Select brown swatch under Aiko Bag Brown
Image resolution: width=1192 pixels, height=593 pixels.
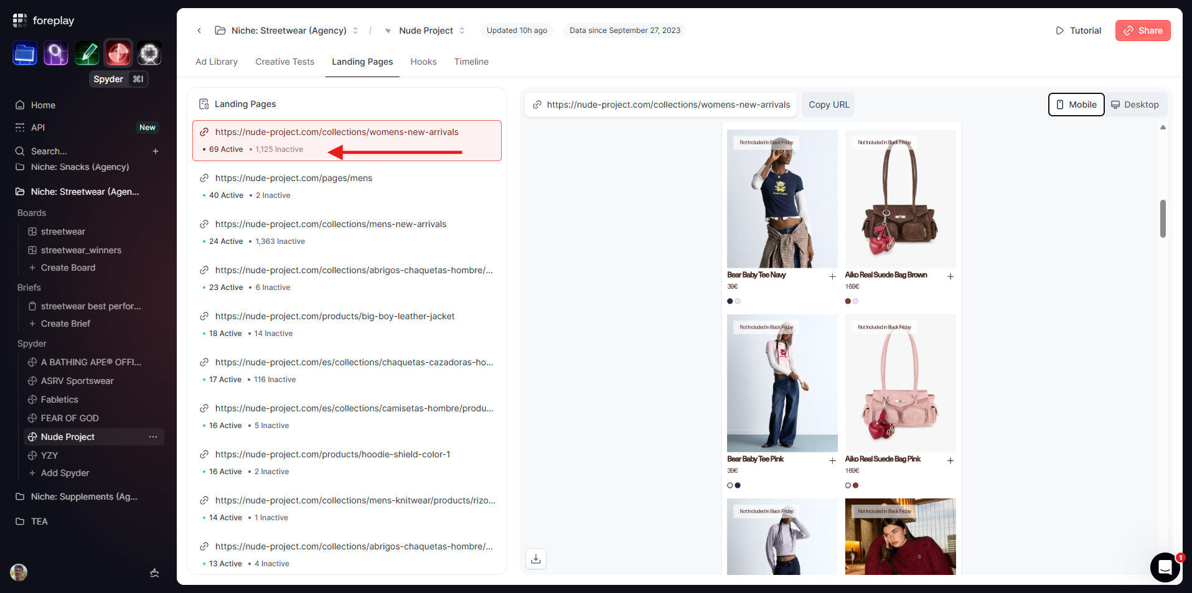point(848,301)
